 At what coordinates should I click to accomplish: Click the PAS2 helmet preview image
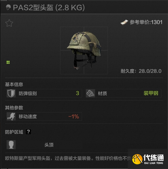[84, 50]
